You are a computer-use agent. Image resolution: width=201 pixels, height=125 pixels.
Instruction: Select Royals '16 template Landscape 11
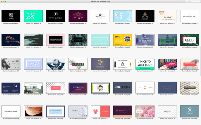pyautogui.click(x=100, y=16)
